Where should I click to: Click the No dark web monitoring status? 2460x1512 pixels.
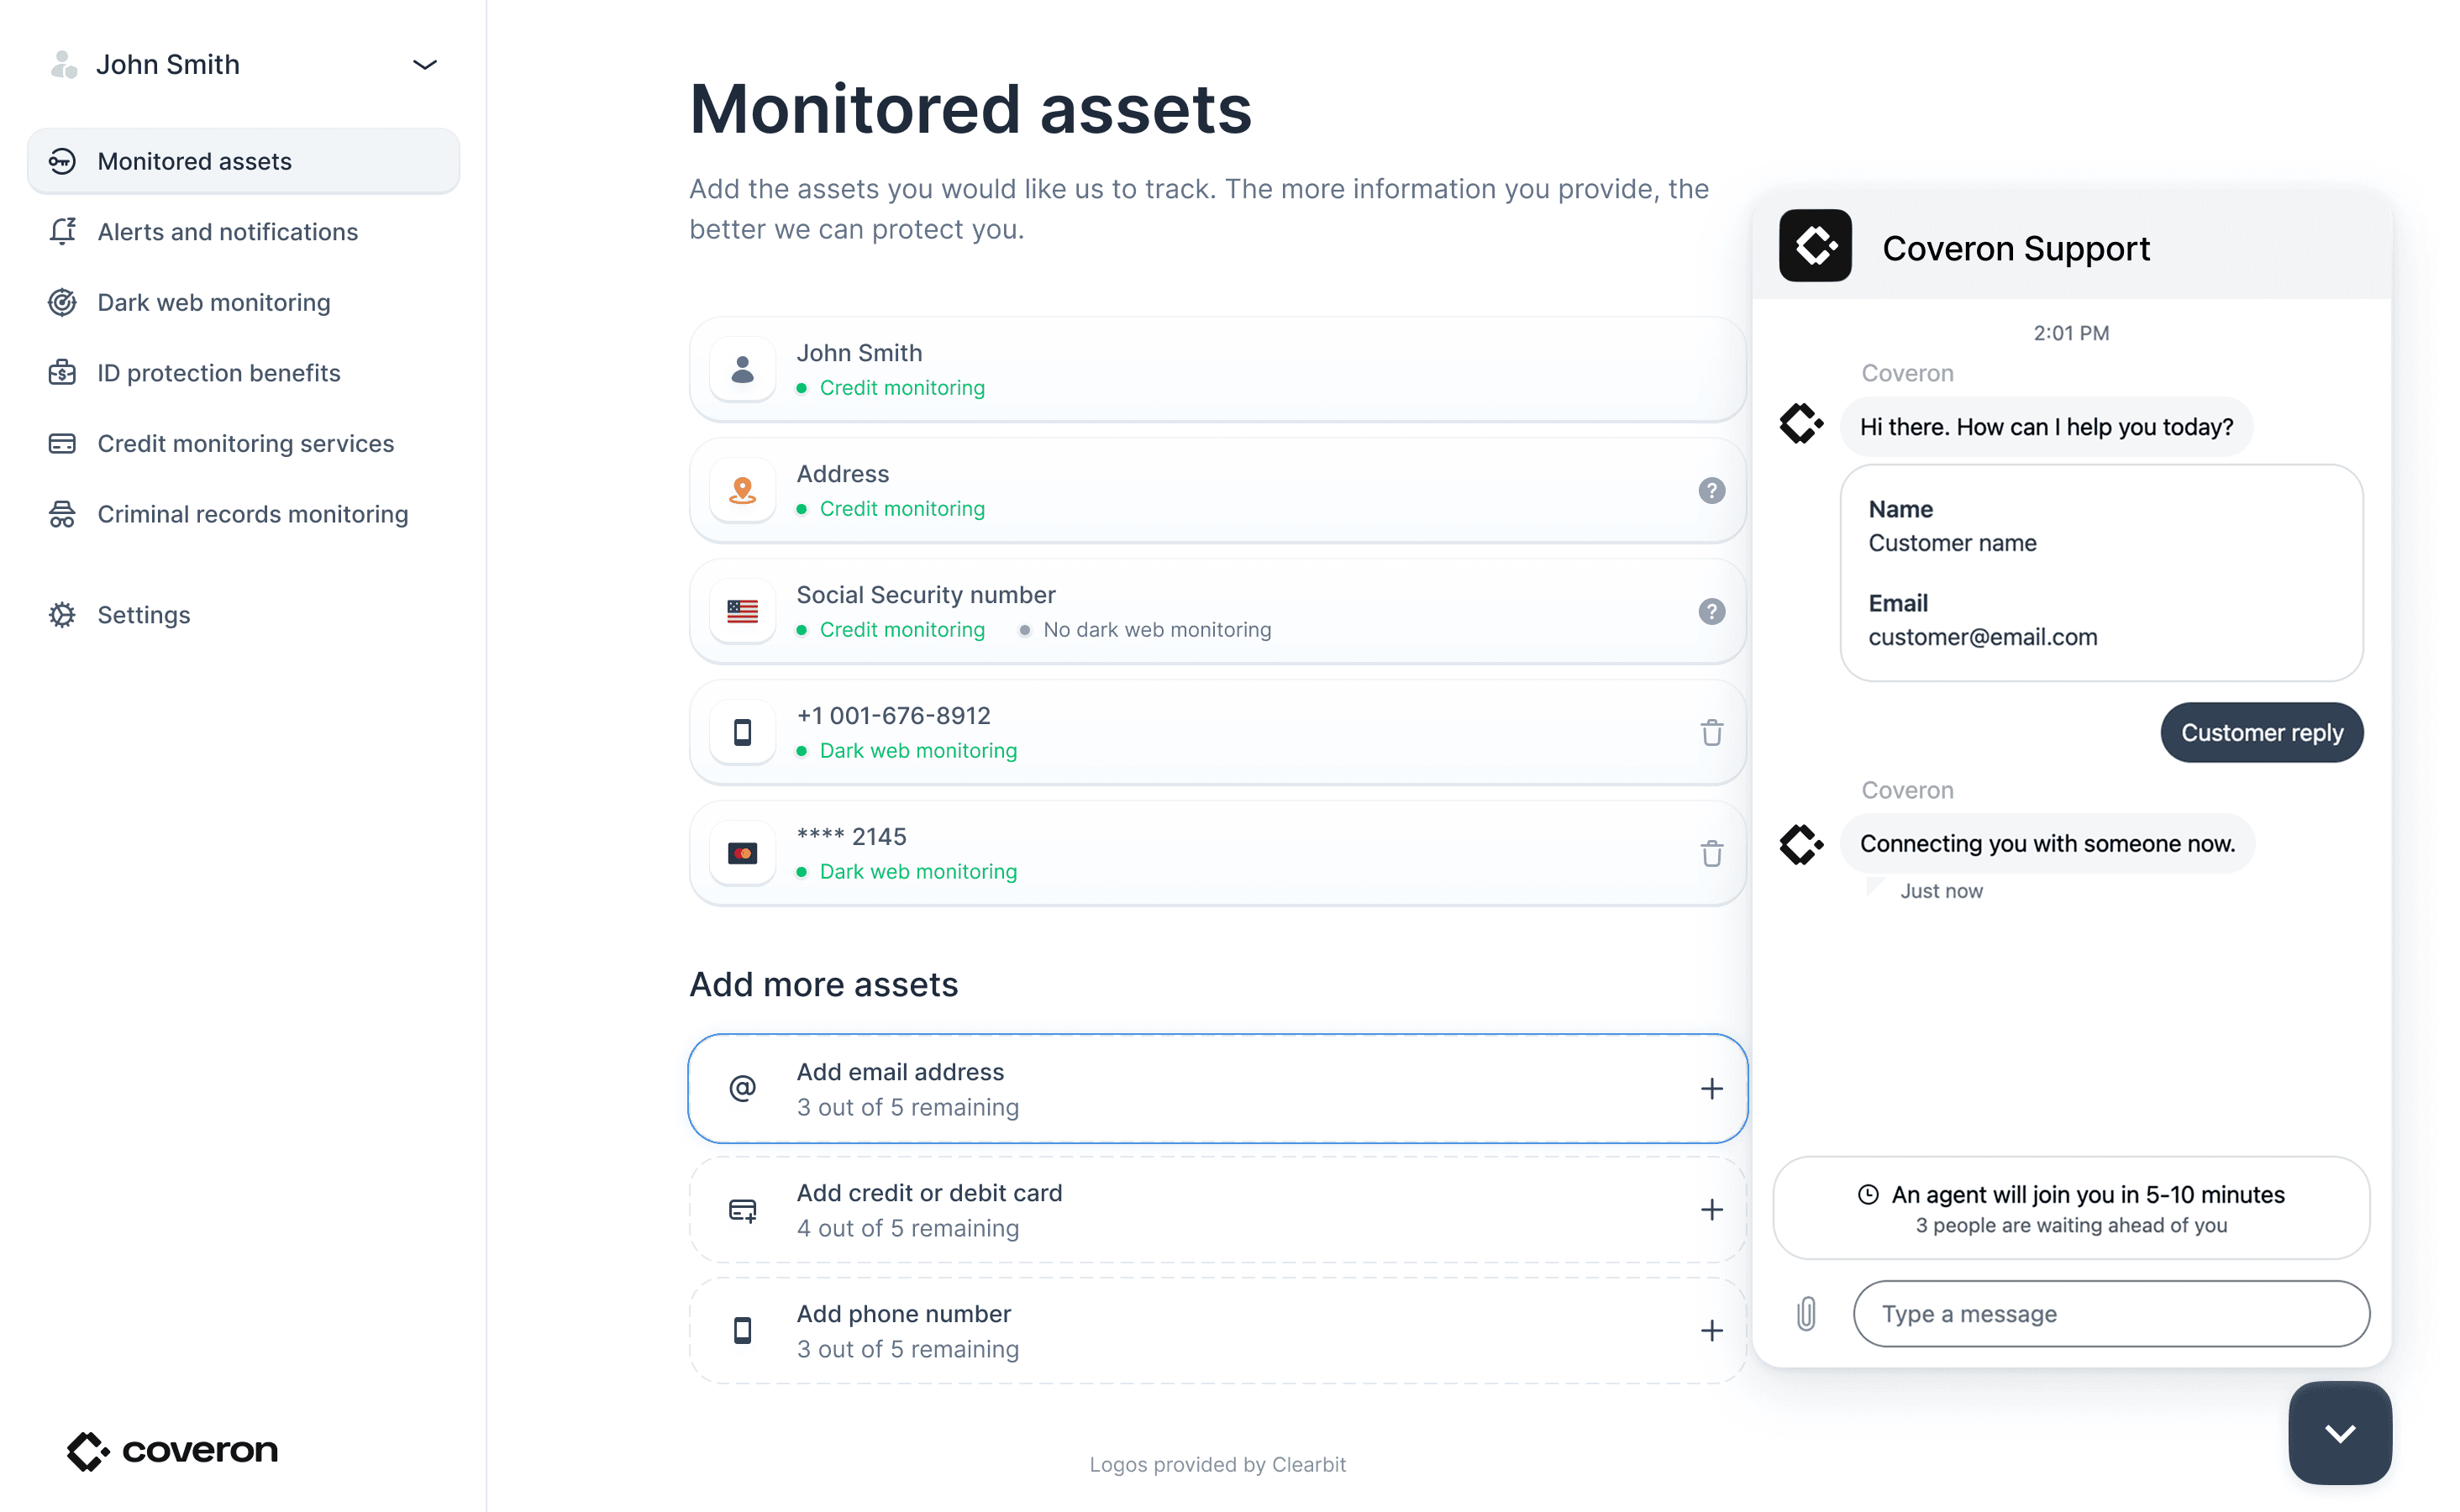(1157, 630)
